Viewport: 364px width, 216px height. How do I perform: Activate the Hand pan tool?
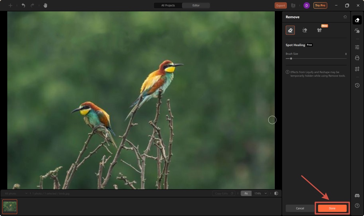tap(45, 5)
